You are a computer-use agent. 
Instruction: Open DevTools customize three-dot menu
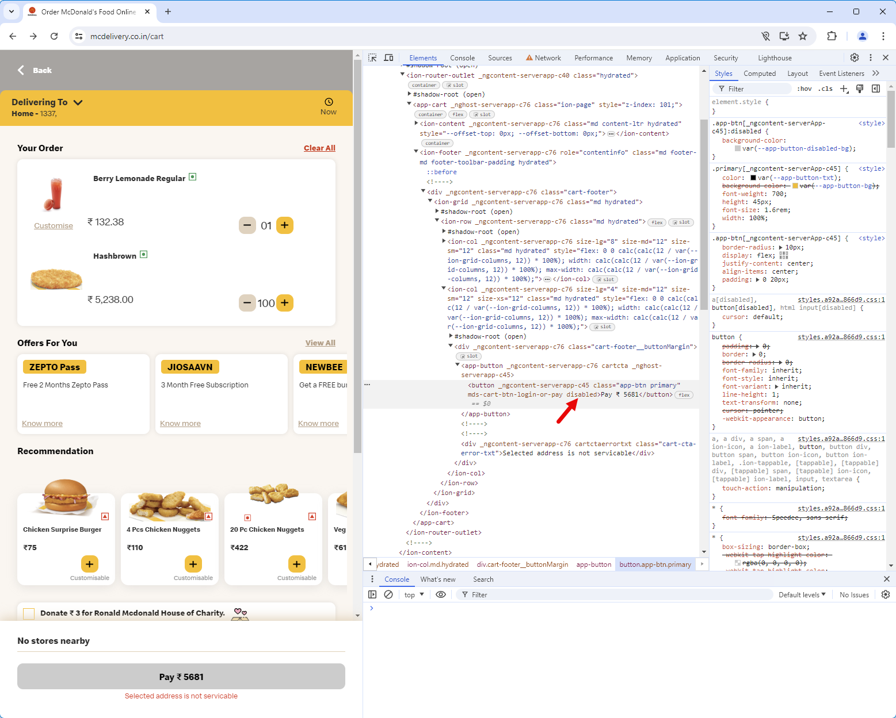(870, 57)
